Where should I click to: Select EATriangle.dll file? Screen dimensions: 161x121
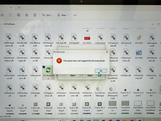tap(35, 90)
